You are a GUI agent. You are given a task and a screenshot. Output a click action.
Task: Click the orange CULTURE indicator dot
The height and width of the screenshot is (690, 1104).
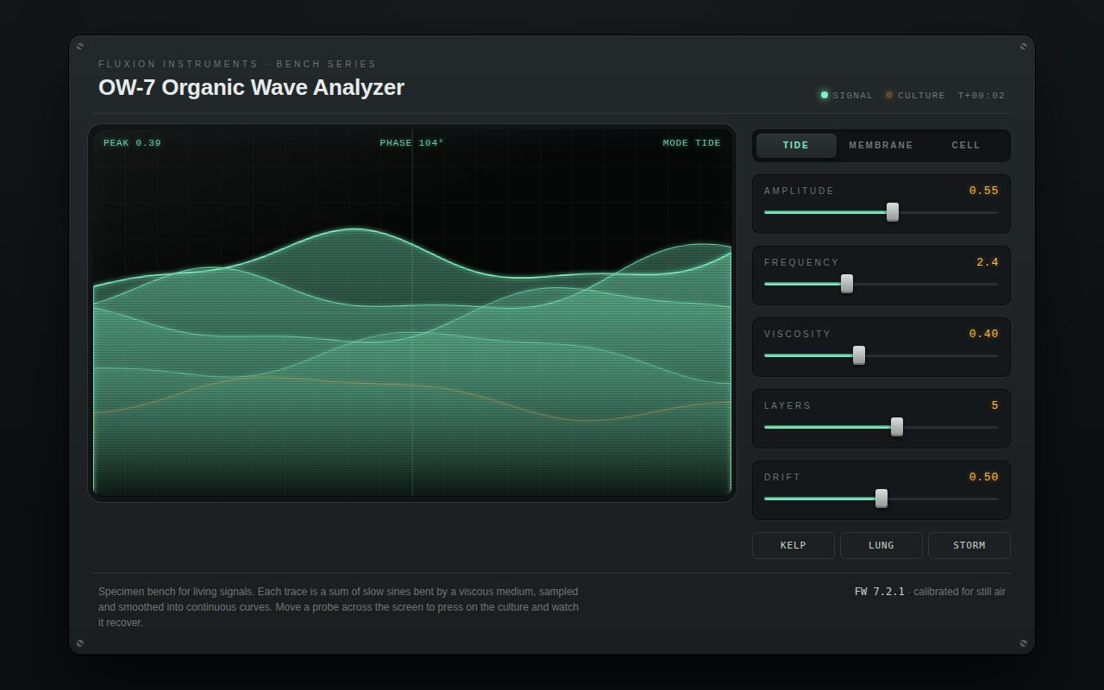pos(889,95)
